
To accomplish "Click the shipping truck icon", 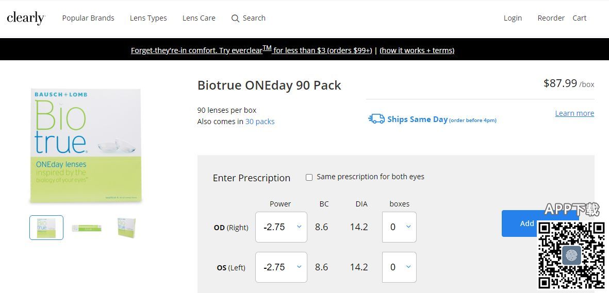I will (376, 119).
